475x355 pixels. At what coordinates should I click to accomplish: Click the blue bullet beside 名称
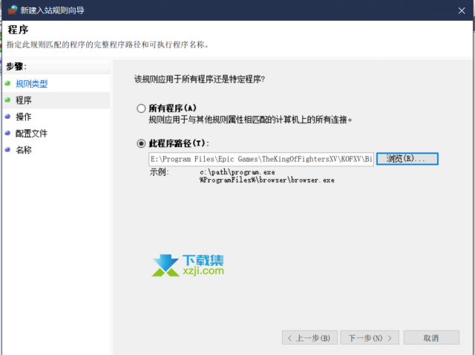[7, 149]
